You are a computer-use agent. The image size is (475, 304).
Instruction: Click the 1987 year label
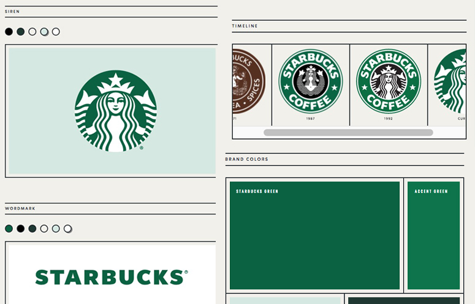click(x=311, y=119)
